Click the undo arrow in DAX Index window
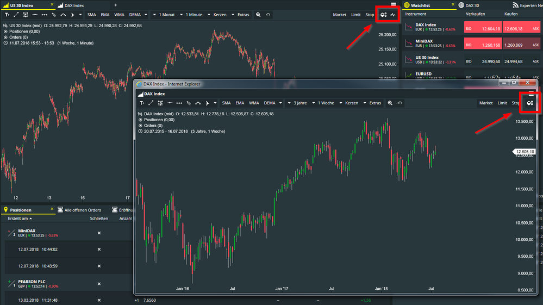The height and width of the screenshot is (305, 543). pos(400,103)
